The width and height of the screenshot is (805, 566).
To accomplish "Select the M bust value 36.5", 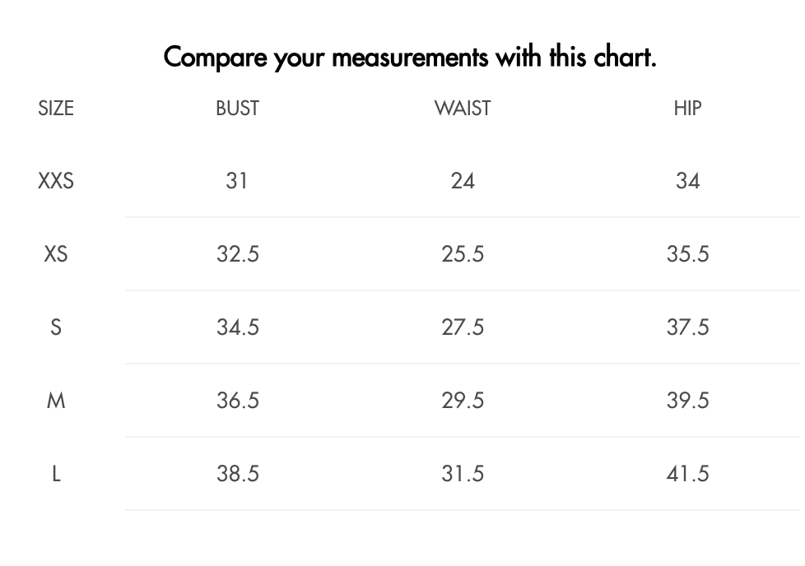I will pyautogui.click(x=238, y=401).
